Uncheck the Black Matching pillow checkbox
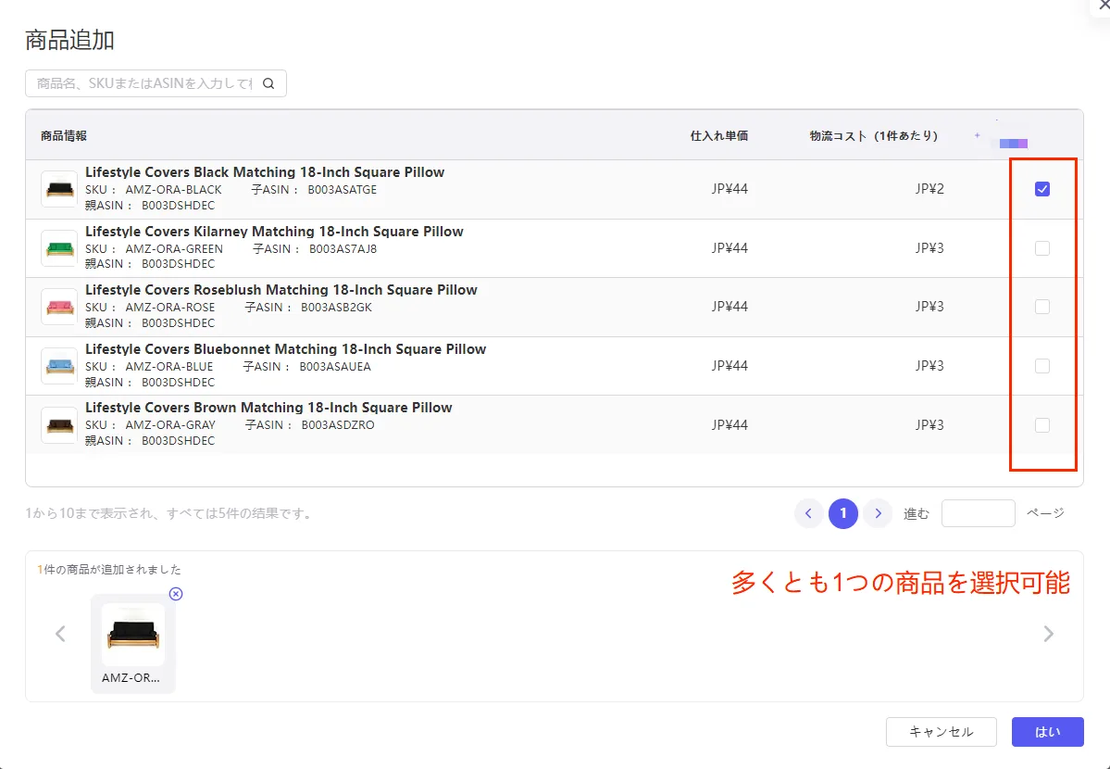The image size is (1110, 769). coord(1042,189)
